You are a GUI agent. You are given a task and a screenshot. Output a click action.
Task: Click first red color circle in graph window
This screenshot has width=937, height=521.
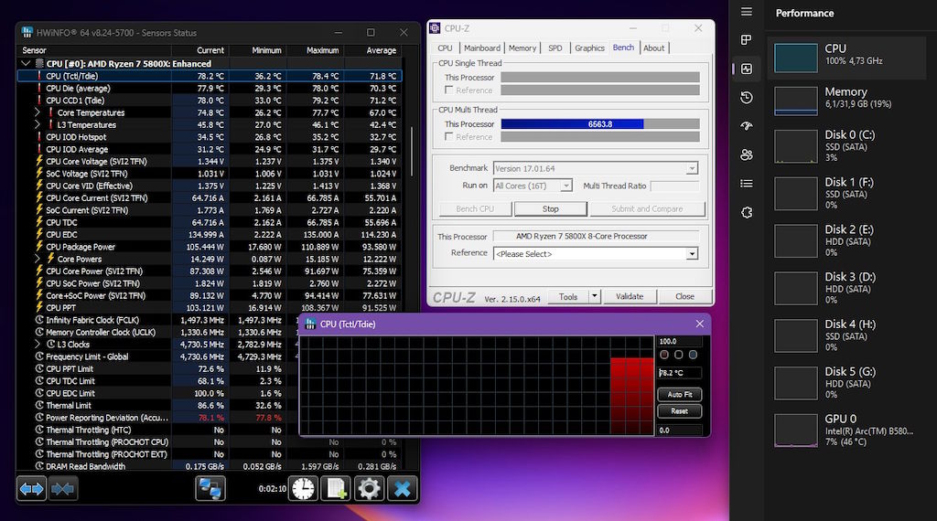click(x=664, y=355)
